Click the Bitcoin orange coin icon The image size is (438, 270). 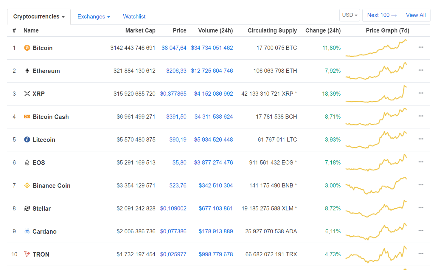pyautogui.click(x=27, y=48)
